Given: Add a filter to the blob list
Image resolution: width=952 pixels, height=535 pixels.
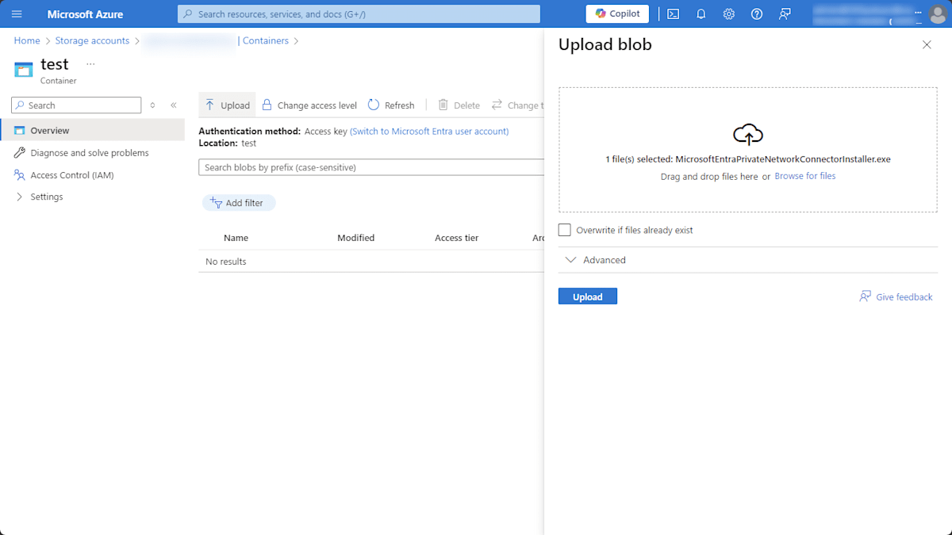Looking at the screenshot, I should [239, 203].
